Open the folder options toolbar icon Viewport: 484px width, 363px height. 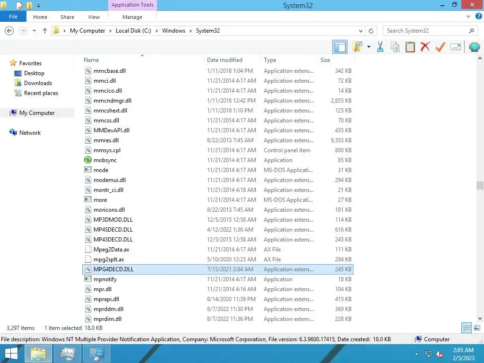358,47
